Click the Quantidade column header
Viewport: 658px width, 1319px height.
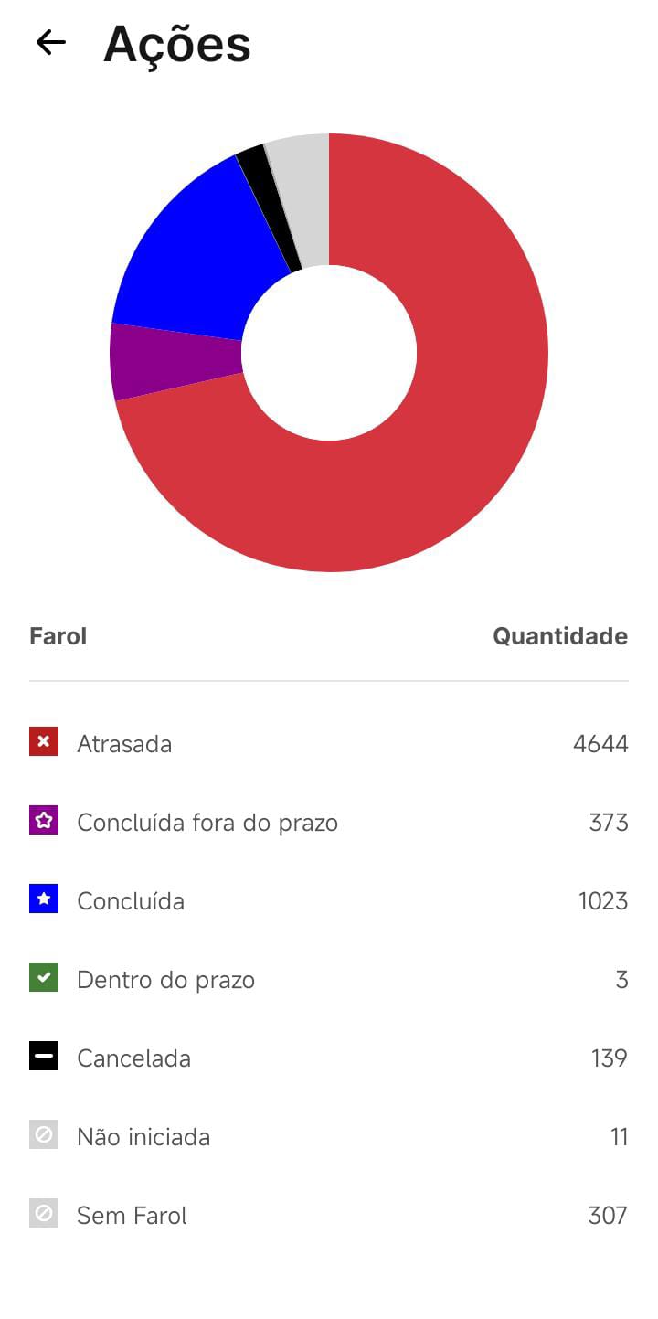560,636
